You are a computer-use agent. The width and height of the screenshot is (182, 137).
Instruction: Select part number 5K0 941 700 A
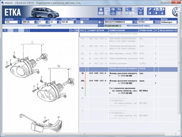(x=98, y=46)
